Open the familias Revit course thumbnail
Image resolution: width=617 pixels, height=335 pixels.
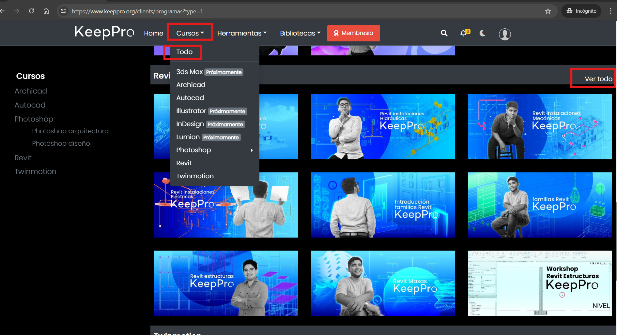[540, 205]
